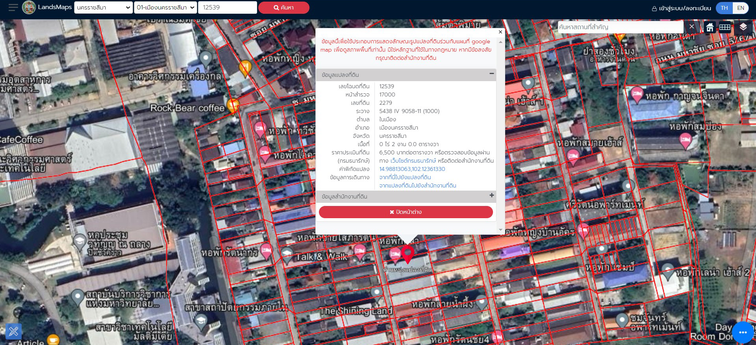Open the blue chat bubble button
Viewport: 756px width, 345px height.
tap(743, 332)
